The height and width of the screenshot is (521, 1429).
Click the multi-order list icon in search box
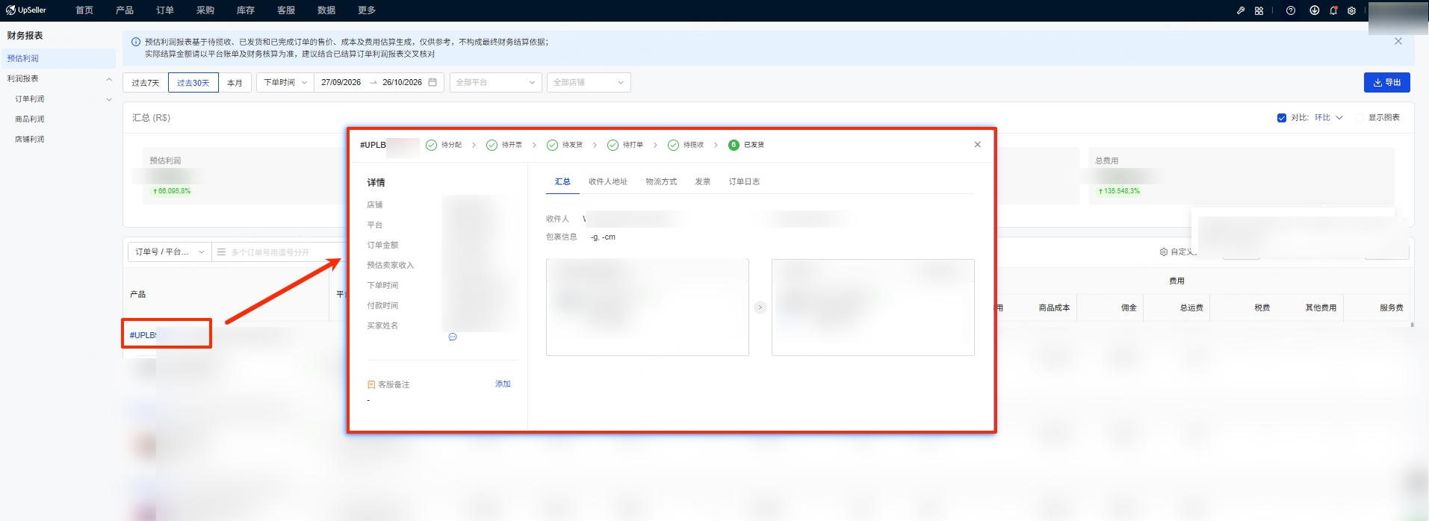221,252
